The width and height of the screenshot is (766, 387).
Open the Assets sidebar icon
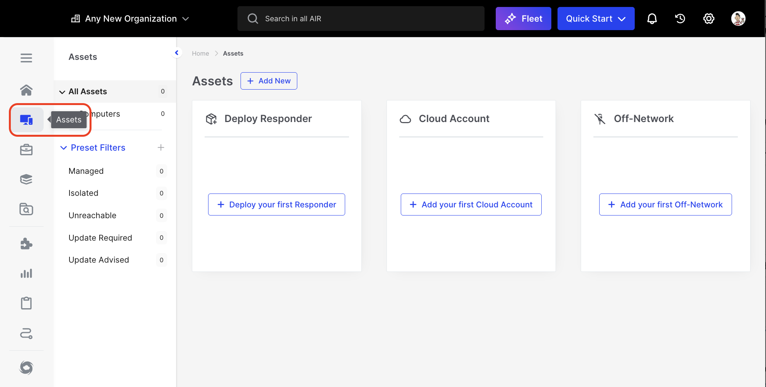26,120
